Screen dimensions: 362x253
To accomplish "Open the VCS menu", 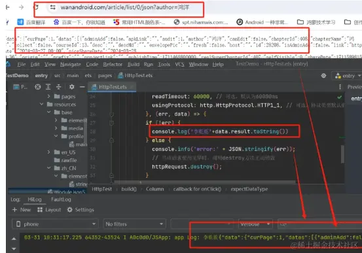I will pyautogui.click(x=179, y=64).
